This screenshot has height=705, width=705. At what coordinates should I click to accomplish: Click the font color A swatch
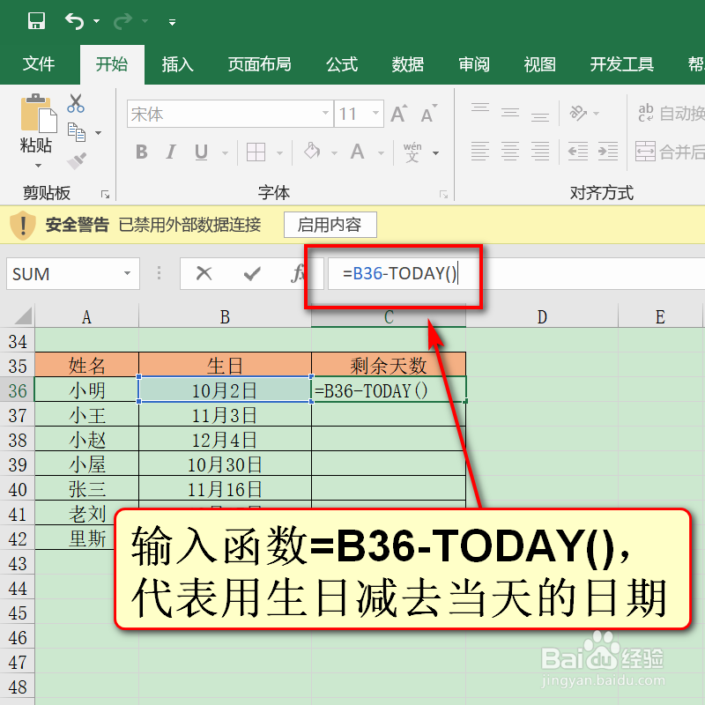[x=356, y=152]
